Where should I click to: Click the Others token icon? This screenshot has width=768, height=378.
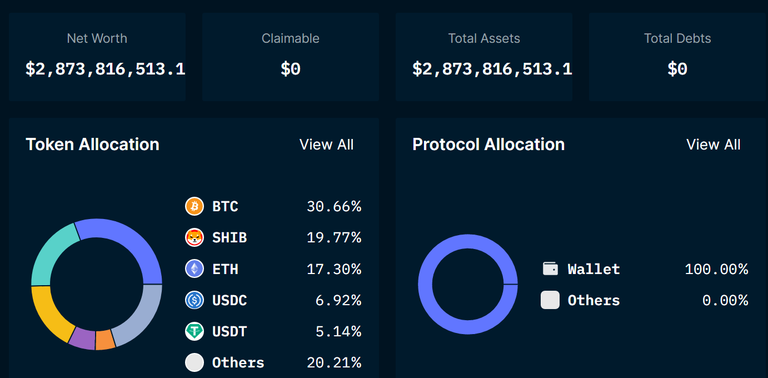point(195,362)
